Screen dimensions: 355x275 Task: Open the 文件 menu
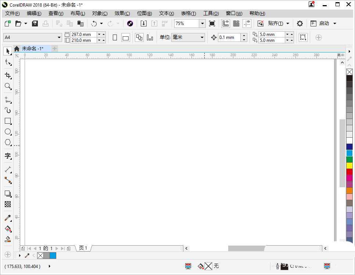12,13
